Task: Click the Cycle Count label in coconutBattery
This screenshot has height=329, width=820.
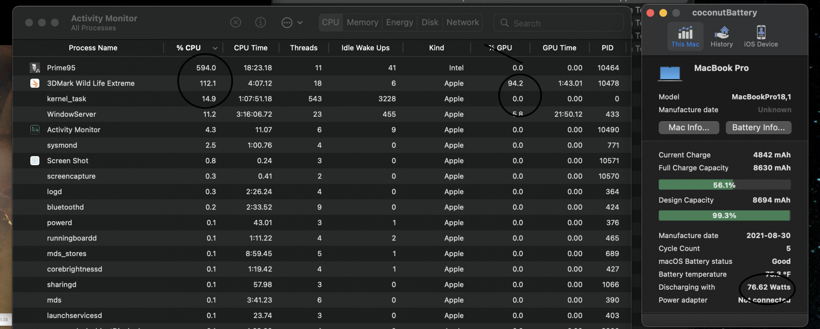Action: (679, 248)
